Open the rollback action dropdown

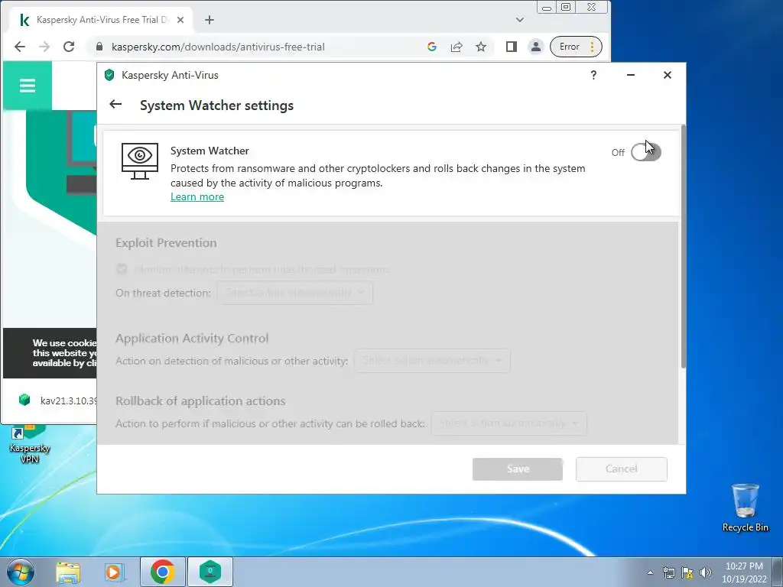tap(508, 423)
